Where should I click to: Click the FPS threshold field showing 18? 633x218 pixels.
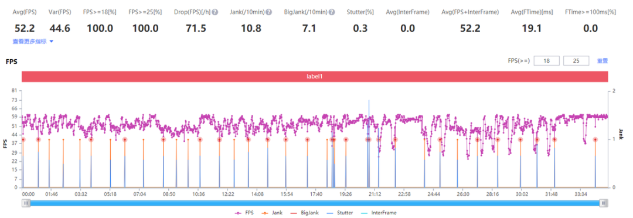point(547,61)
